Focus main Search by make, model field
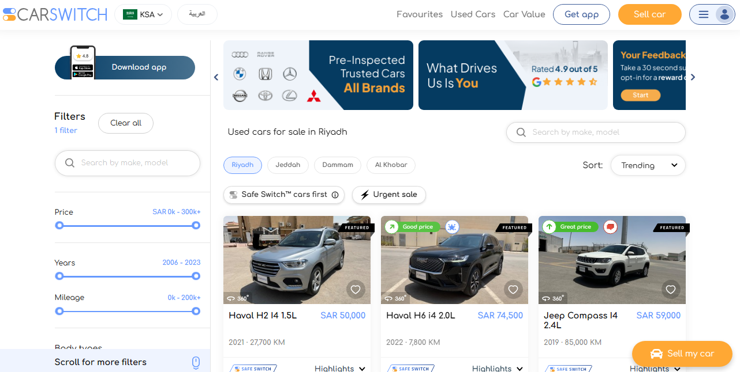Screen dimensions: 740x372 click(596, 132)
